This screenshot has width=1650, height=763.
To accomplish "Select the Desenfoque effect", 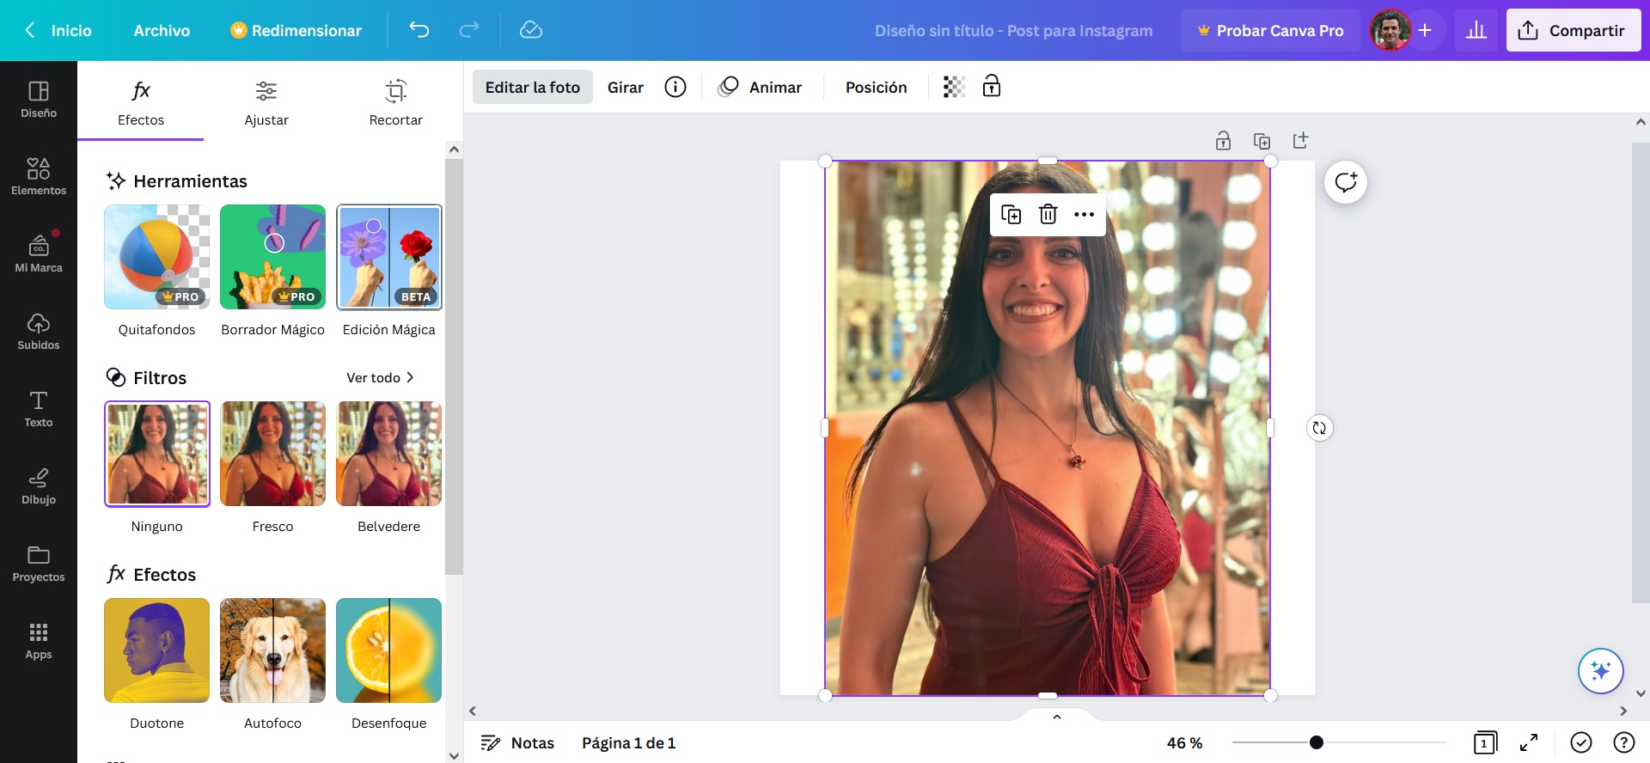I will pyautogui.click(x=389, y=650).
